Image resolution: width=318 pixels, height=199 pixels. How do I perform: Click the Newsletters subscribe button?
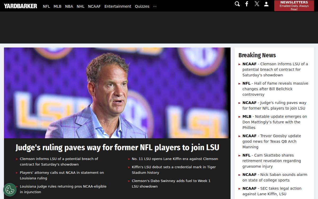coord(294,6)
